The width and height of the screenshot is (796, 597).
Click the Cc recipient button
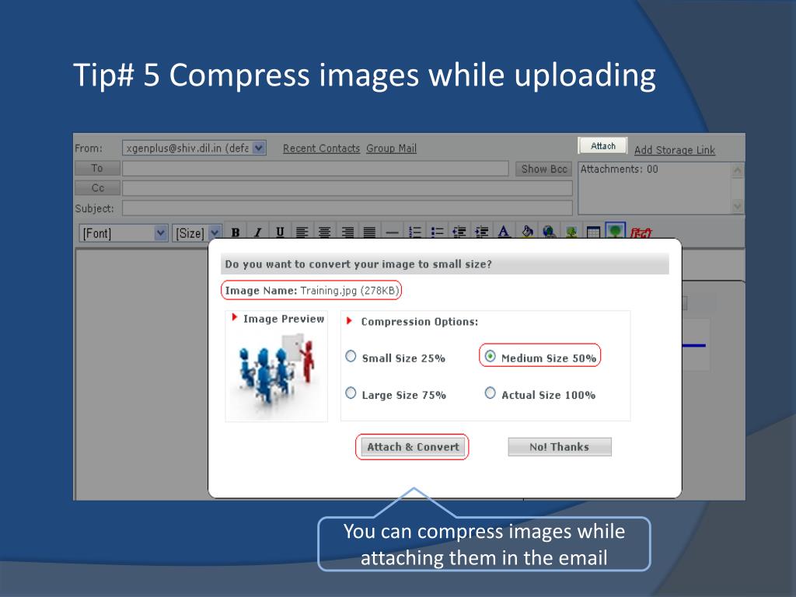[x=97, y=188]
